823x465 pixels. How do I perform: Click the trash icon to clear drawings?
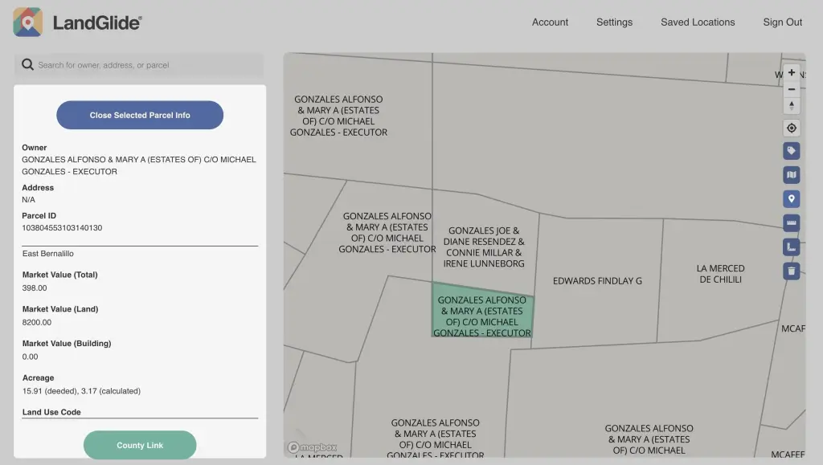click(x=792, y=271)
